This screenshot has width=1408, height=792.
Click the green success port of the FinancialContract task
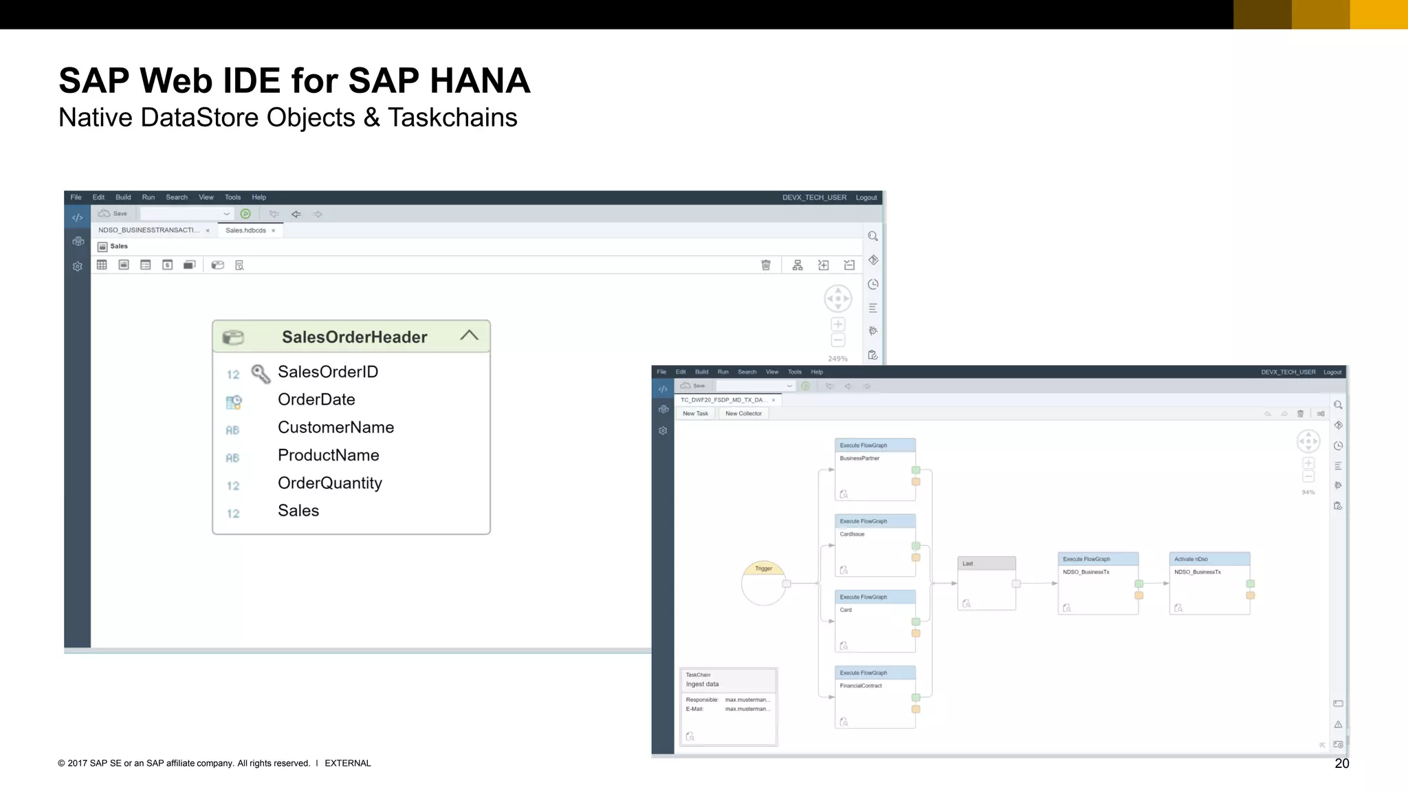(916, 698)
